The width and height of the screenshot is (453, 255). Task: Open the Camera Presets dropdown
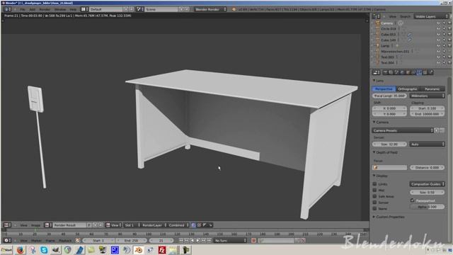403,130
